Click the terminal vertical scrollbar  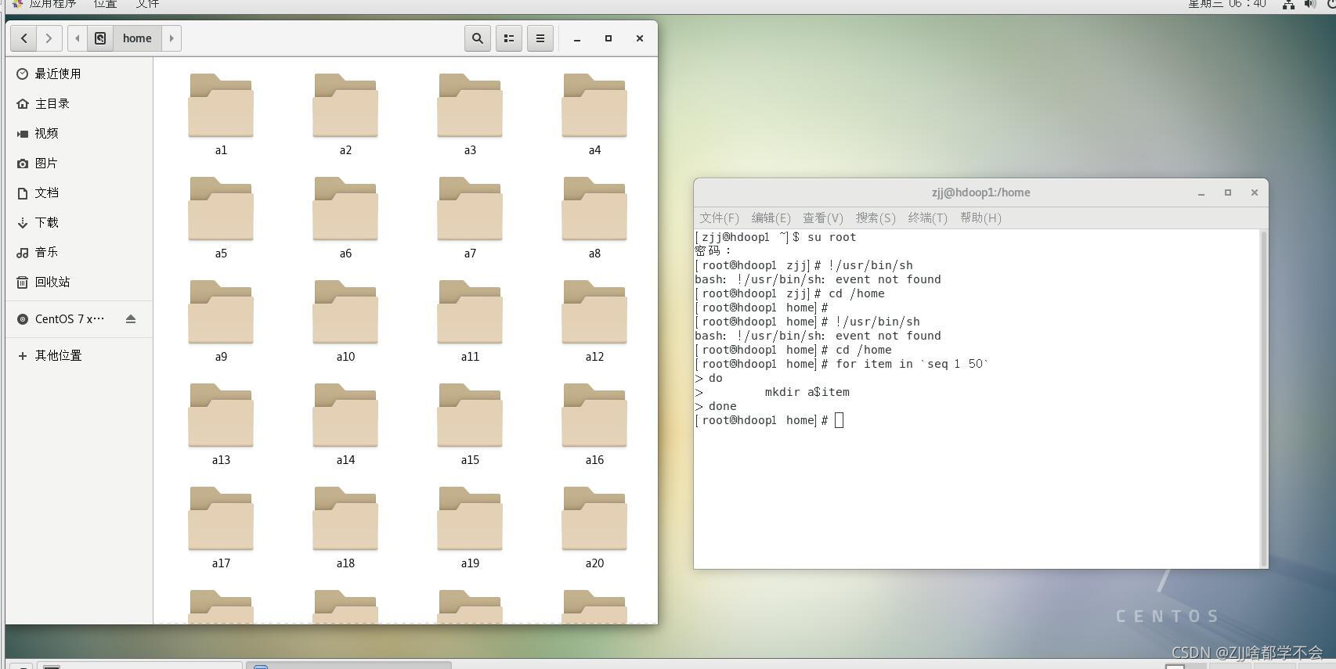1263,398
